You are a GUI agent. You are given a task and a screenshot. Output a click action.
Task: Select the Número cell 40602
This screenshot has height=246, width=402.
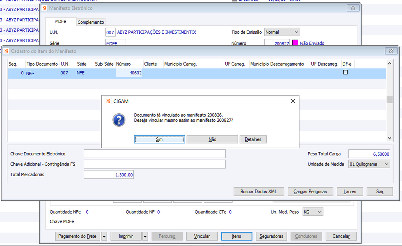[129, 73]
